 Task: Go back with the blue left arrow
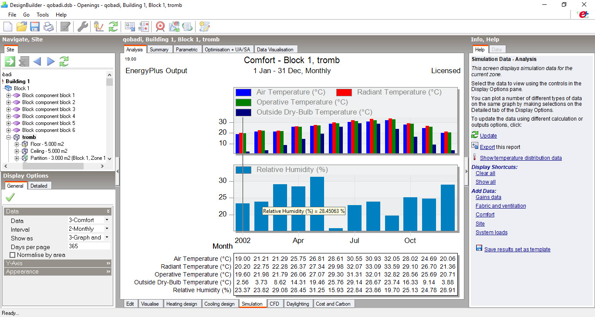tap(37, 61)
